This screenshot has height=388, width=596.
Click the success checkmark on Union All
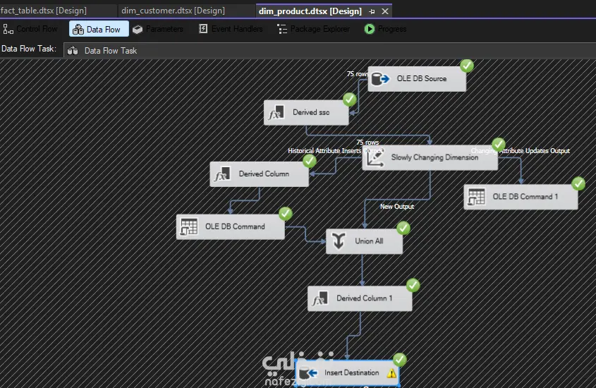403,228
